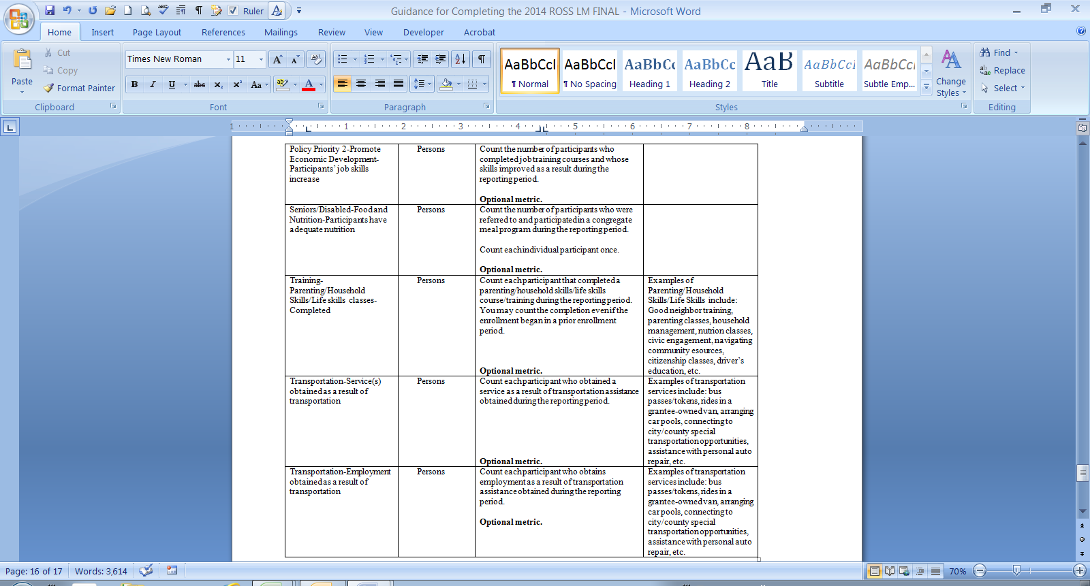Open the Acrobat tab
Viewport: 1090px width, 586px height.
click(480, 32)
